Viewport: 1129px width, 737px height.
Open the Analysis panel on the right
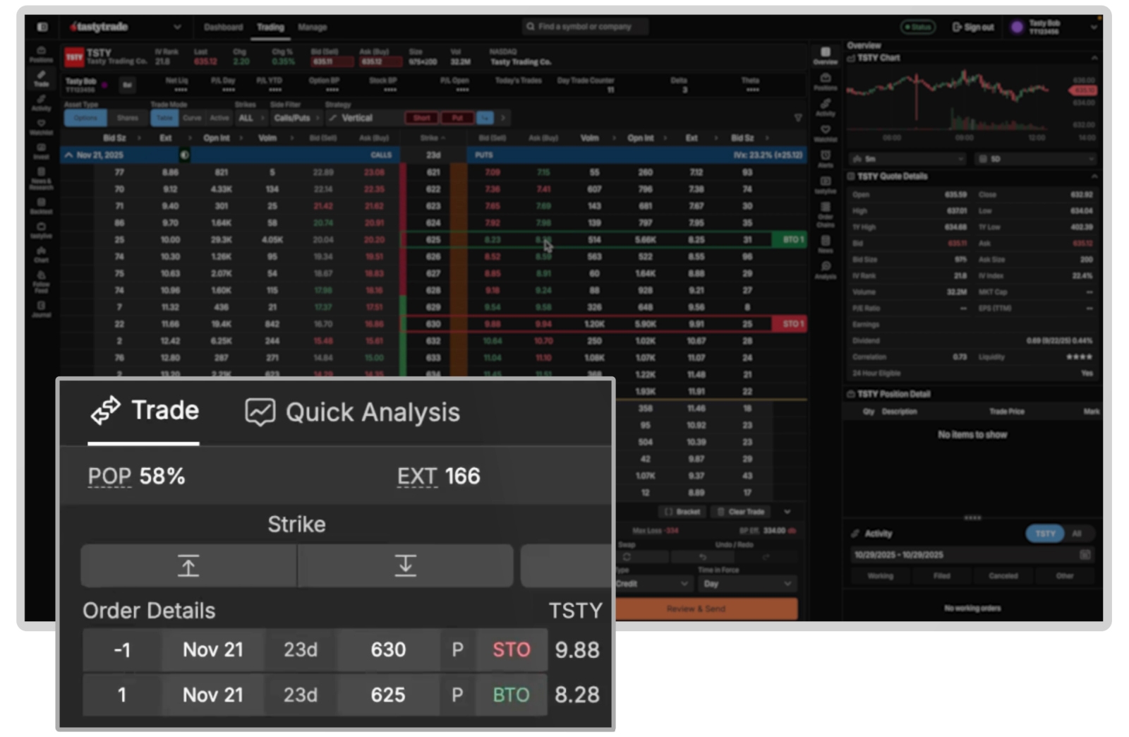click(x=826, y=267)
